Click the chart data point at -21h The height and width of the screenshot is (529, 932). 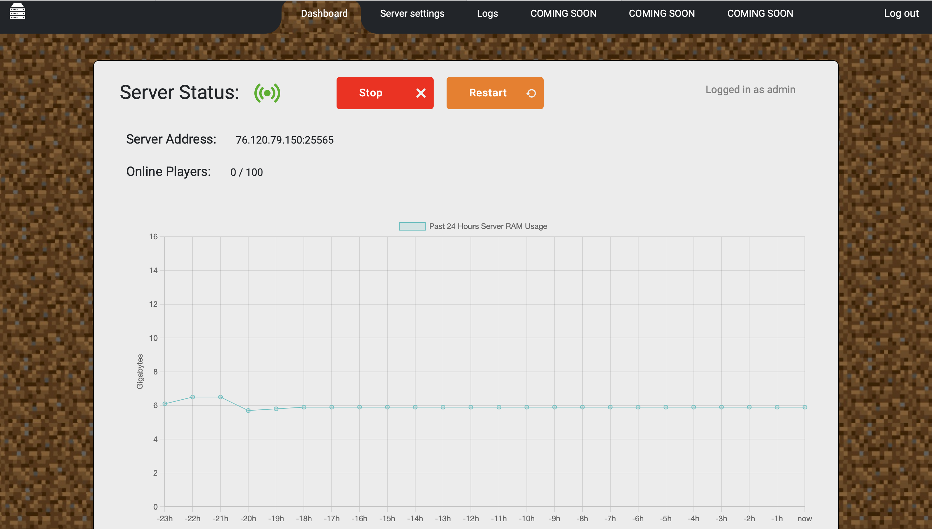click(220, 397)
